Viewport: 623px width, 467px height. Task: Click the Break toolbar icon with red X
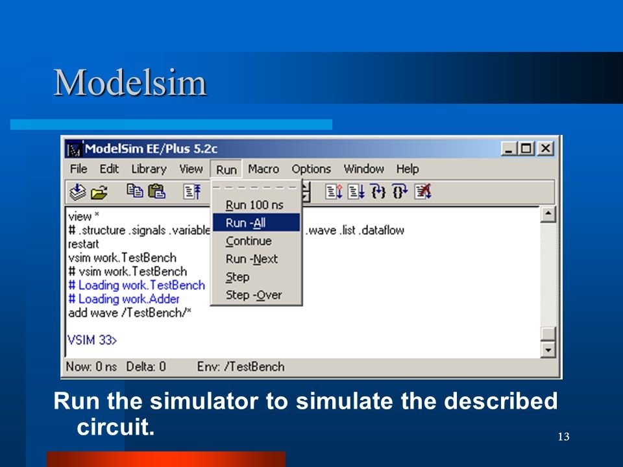(422, 191)
